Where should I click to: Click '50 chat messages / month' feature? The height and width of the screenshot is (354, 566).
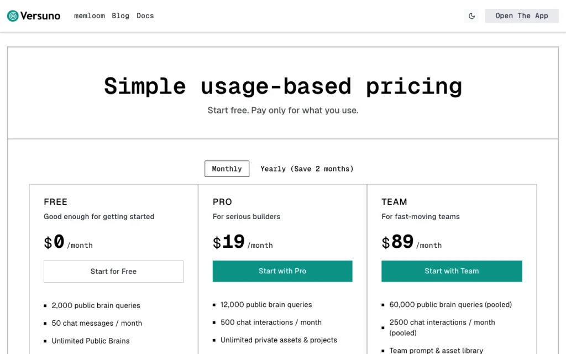coord(97,323)
